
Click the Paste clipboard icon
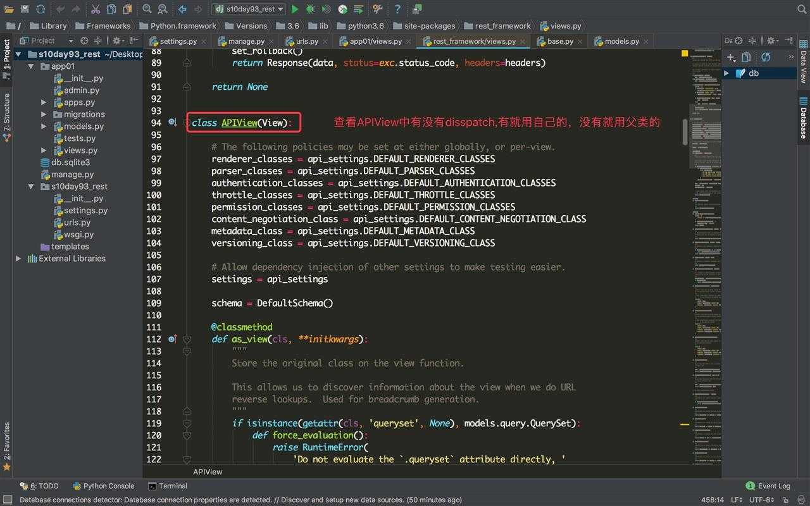click(x=127, y=9)
